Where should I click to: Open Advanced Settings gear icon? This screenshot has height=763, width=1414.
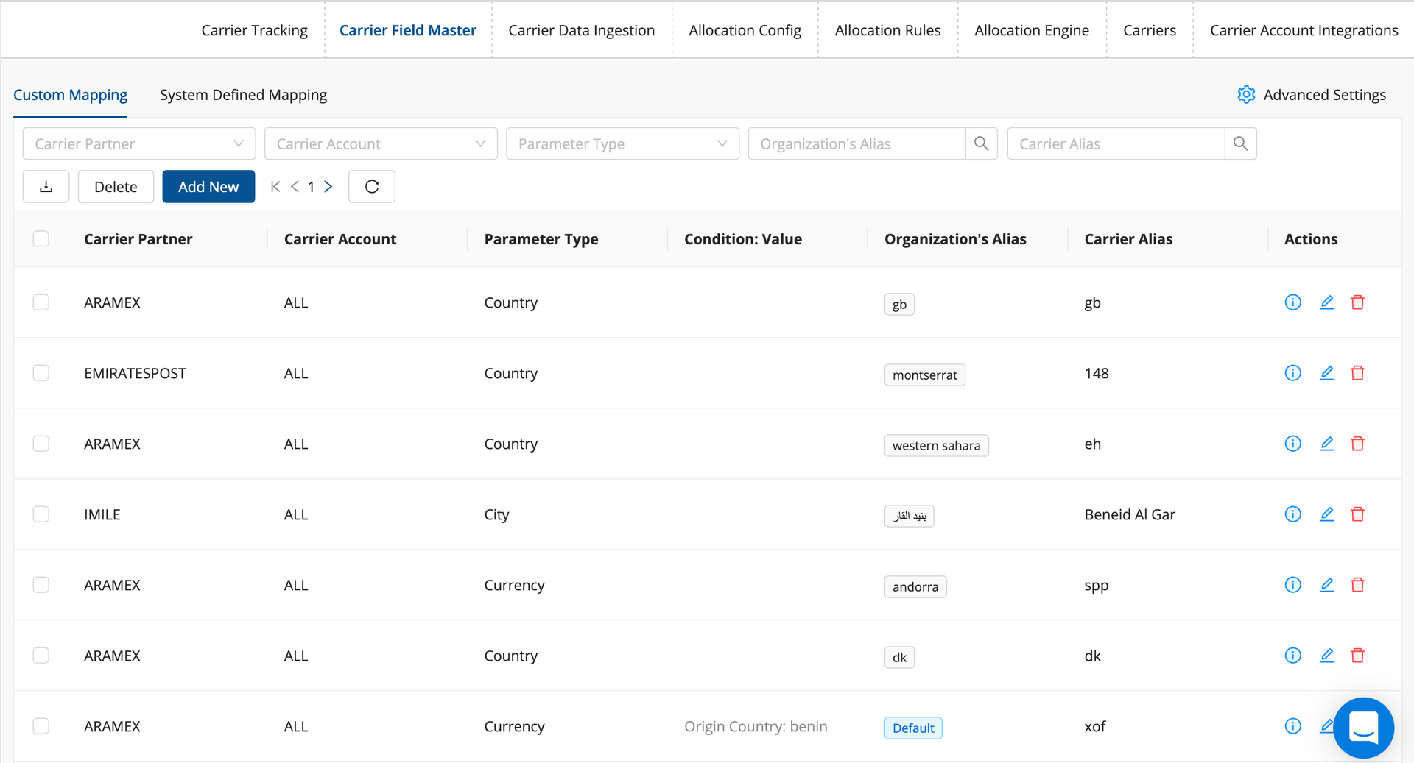(x=1246, y=95)
